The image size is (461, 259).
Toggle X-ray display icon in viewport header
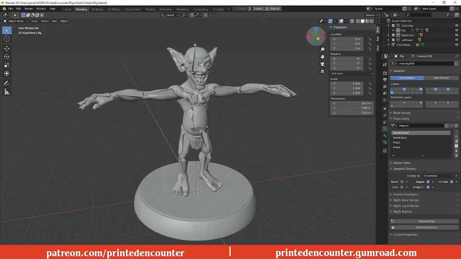tap(352, 21)
